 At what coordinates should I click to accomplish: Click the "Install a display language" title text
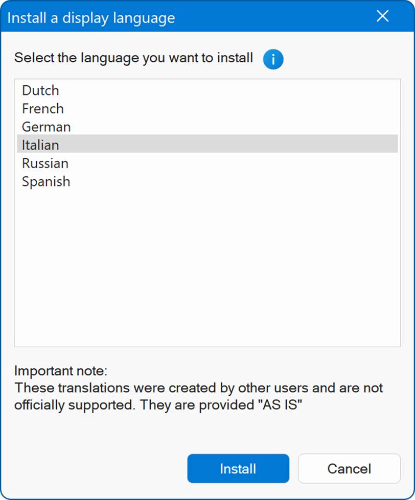click(91, 18)
